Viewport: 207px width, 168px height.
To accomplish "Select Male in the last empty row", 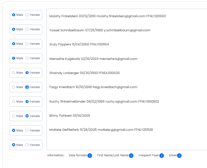I will (13, 145).
